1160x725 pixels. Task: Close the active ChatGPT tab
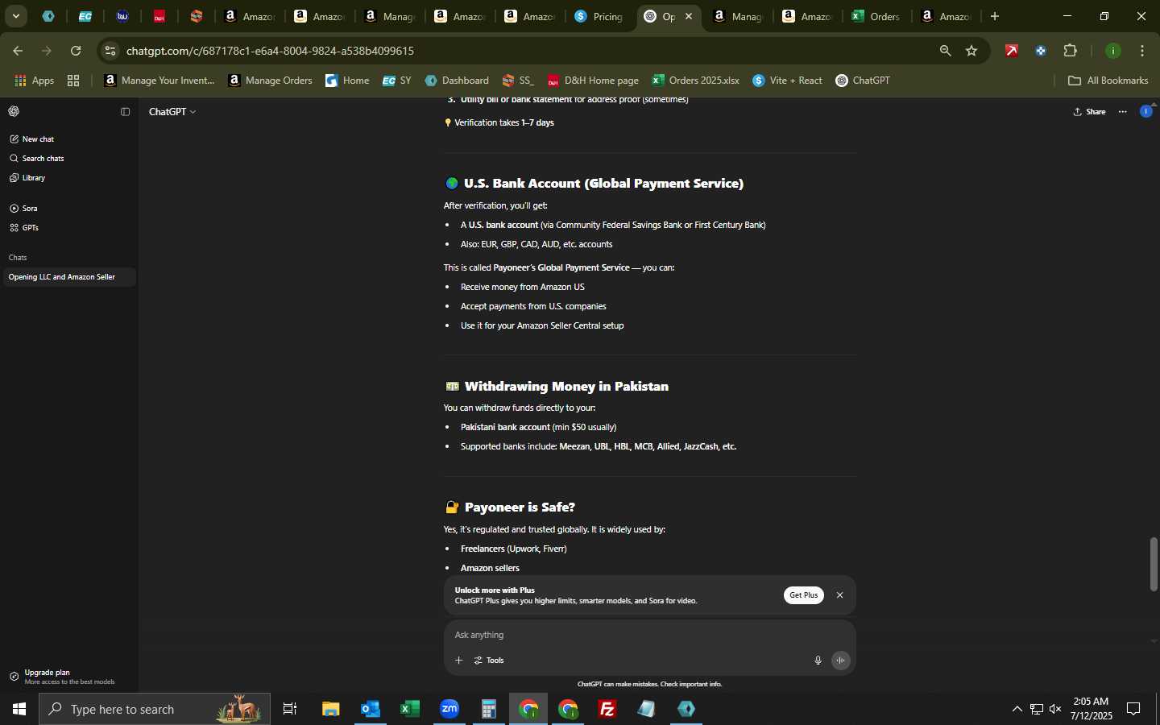pyautogui.click(x=689, y=16)
